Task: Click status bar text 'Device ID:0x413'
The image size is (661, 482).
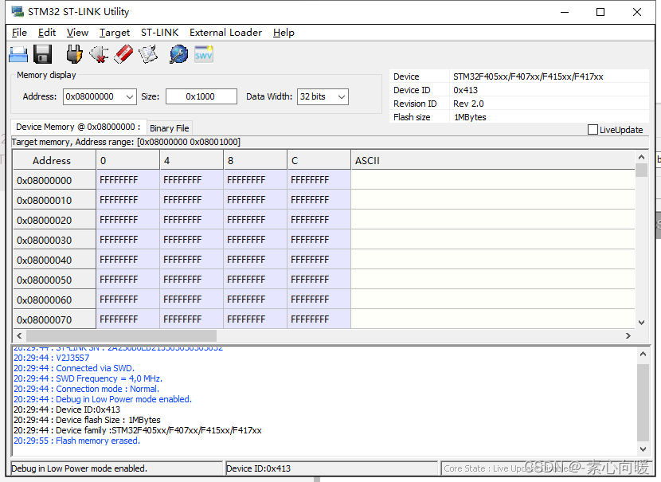Action: coord(258,468)
